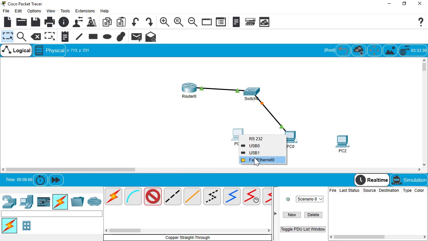Switch to Realtime mode

coord(372,180)
